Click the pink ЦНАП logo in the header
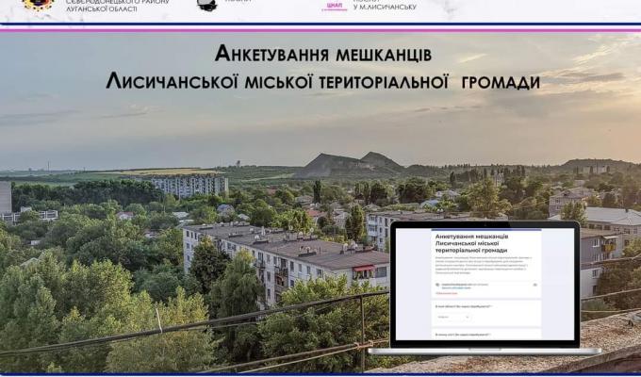This screenshot has height=377, width=641. tap(335, 6)
